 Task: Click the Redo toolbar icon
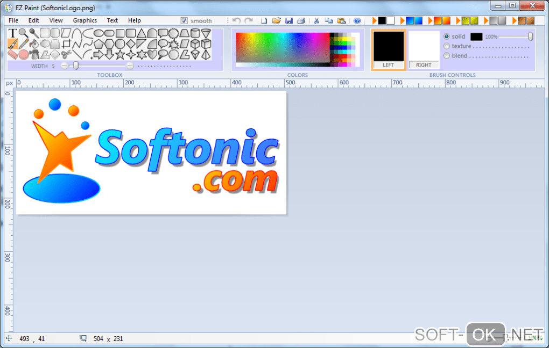(249, 20)
